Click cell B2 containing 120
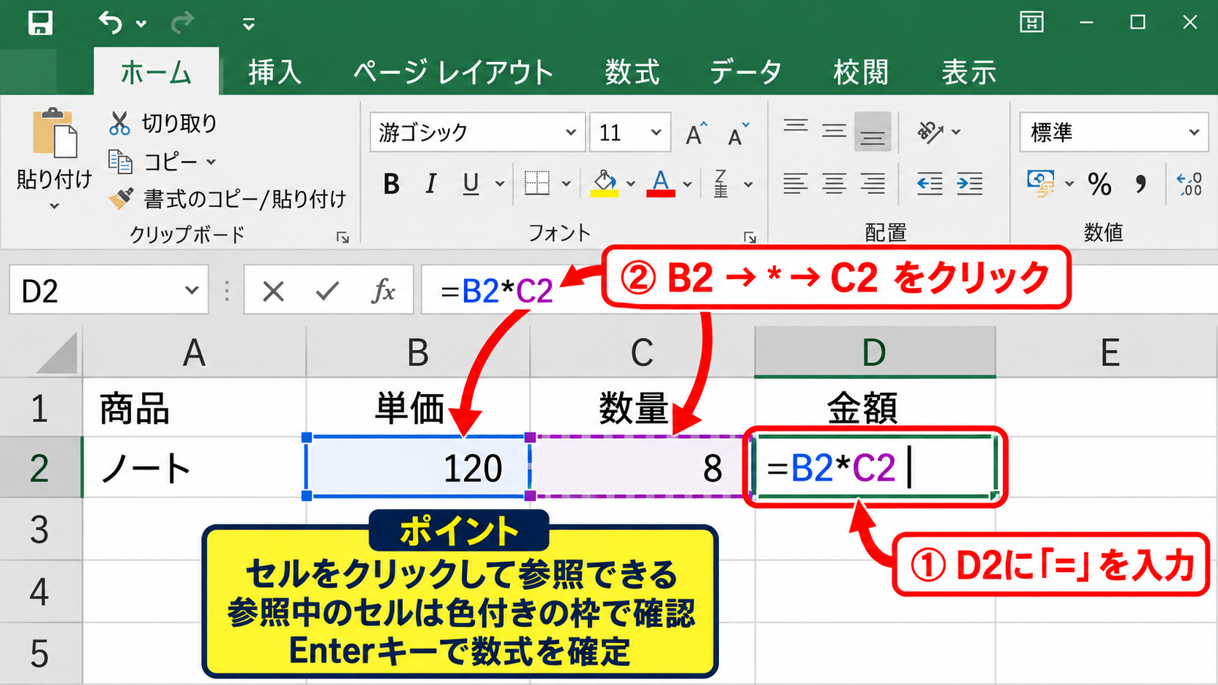Viewport: 1218px width, 685px height. coord(418,467)
